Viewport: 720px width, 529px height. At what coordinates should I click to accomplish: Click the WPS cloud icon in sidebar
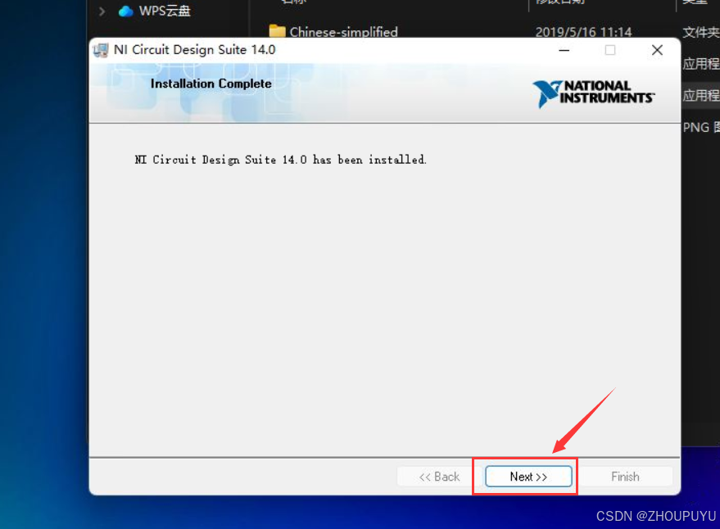[125, 11]
